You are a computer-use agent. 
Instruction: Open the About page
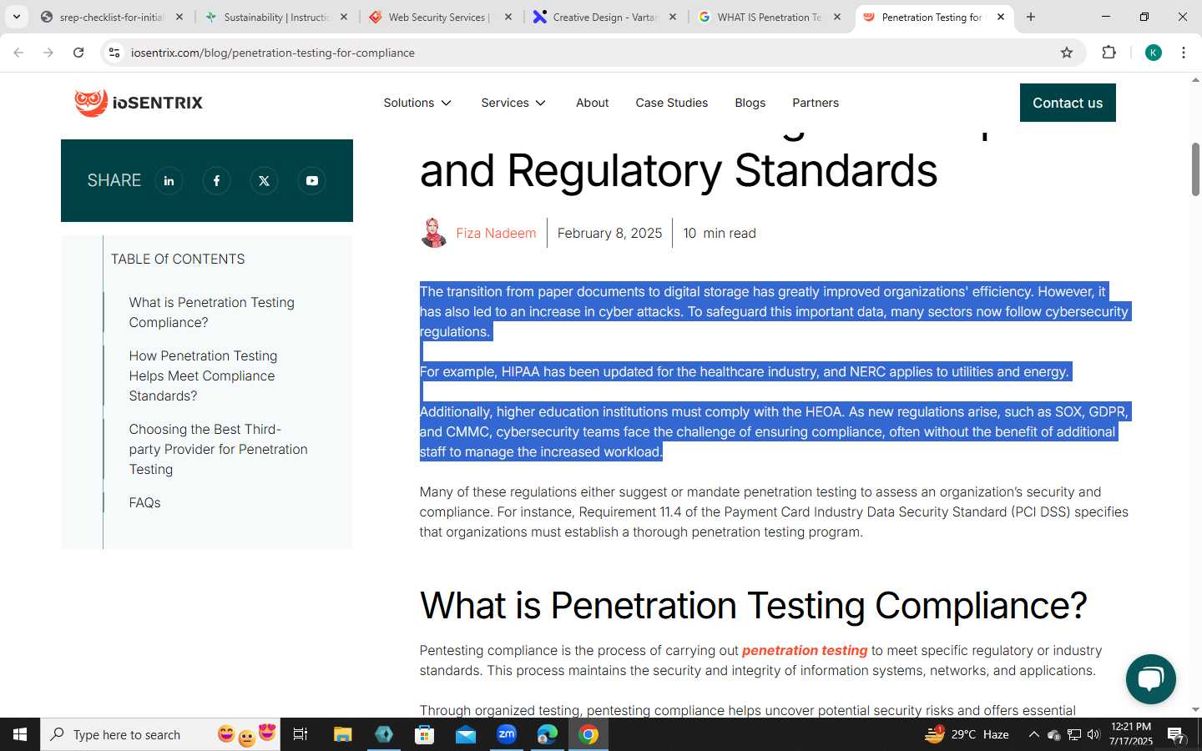click(592, 103)
